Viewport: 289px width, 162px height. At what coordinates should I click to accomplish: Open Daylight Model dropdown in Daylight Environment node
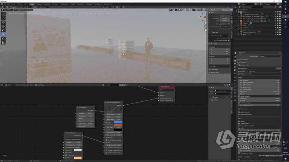pyautogui.click(x=113, y=109)
